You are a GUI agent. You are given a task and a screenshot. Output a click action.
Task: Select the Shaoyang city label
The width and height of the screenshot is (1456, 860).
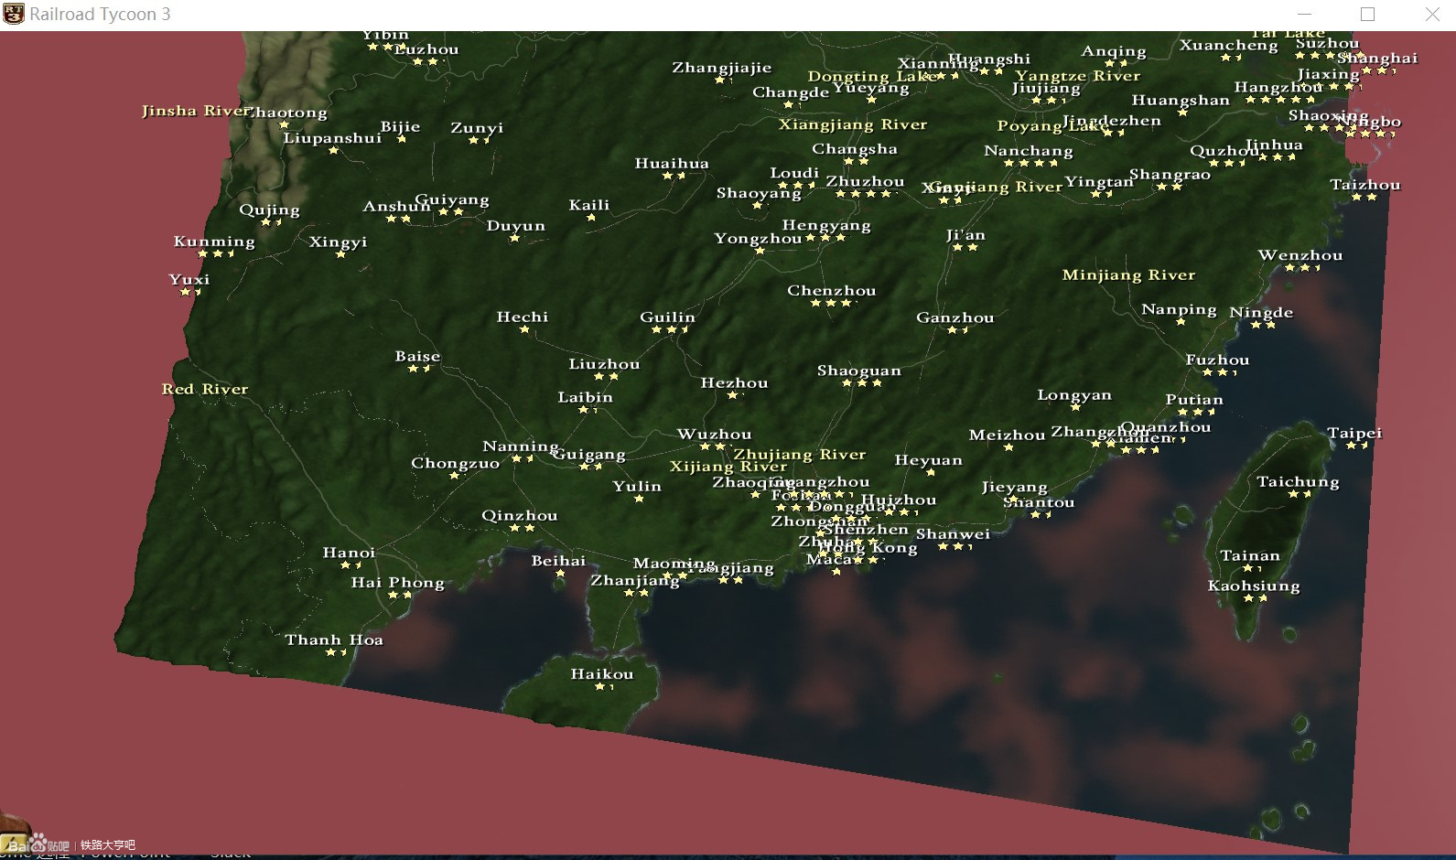coord(759,193)
